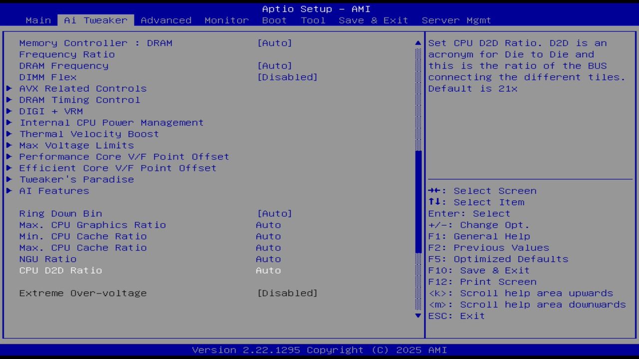Open the Ring Down Bin selector
Screen dimensions: 639x359
coord(275,213)
